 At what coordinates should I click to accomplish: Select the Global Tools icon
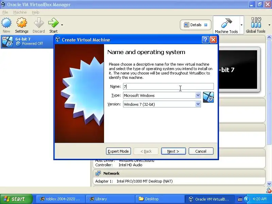[x=256, y=22]
